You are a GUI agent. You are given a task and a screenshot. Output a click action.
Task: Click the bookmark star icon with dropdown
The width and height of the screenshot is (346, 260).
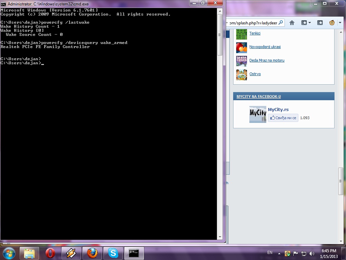[x=304, y=23]
